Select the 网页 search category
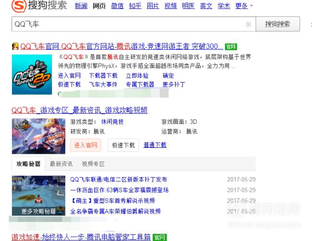 (99, 6)
